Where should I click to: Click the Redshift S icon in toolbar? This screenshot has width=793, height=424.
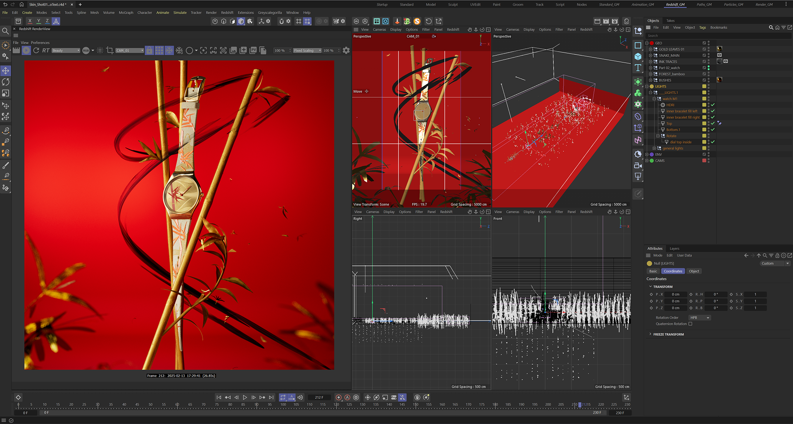417,21
